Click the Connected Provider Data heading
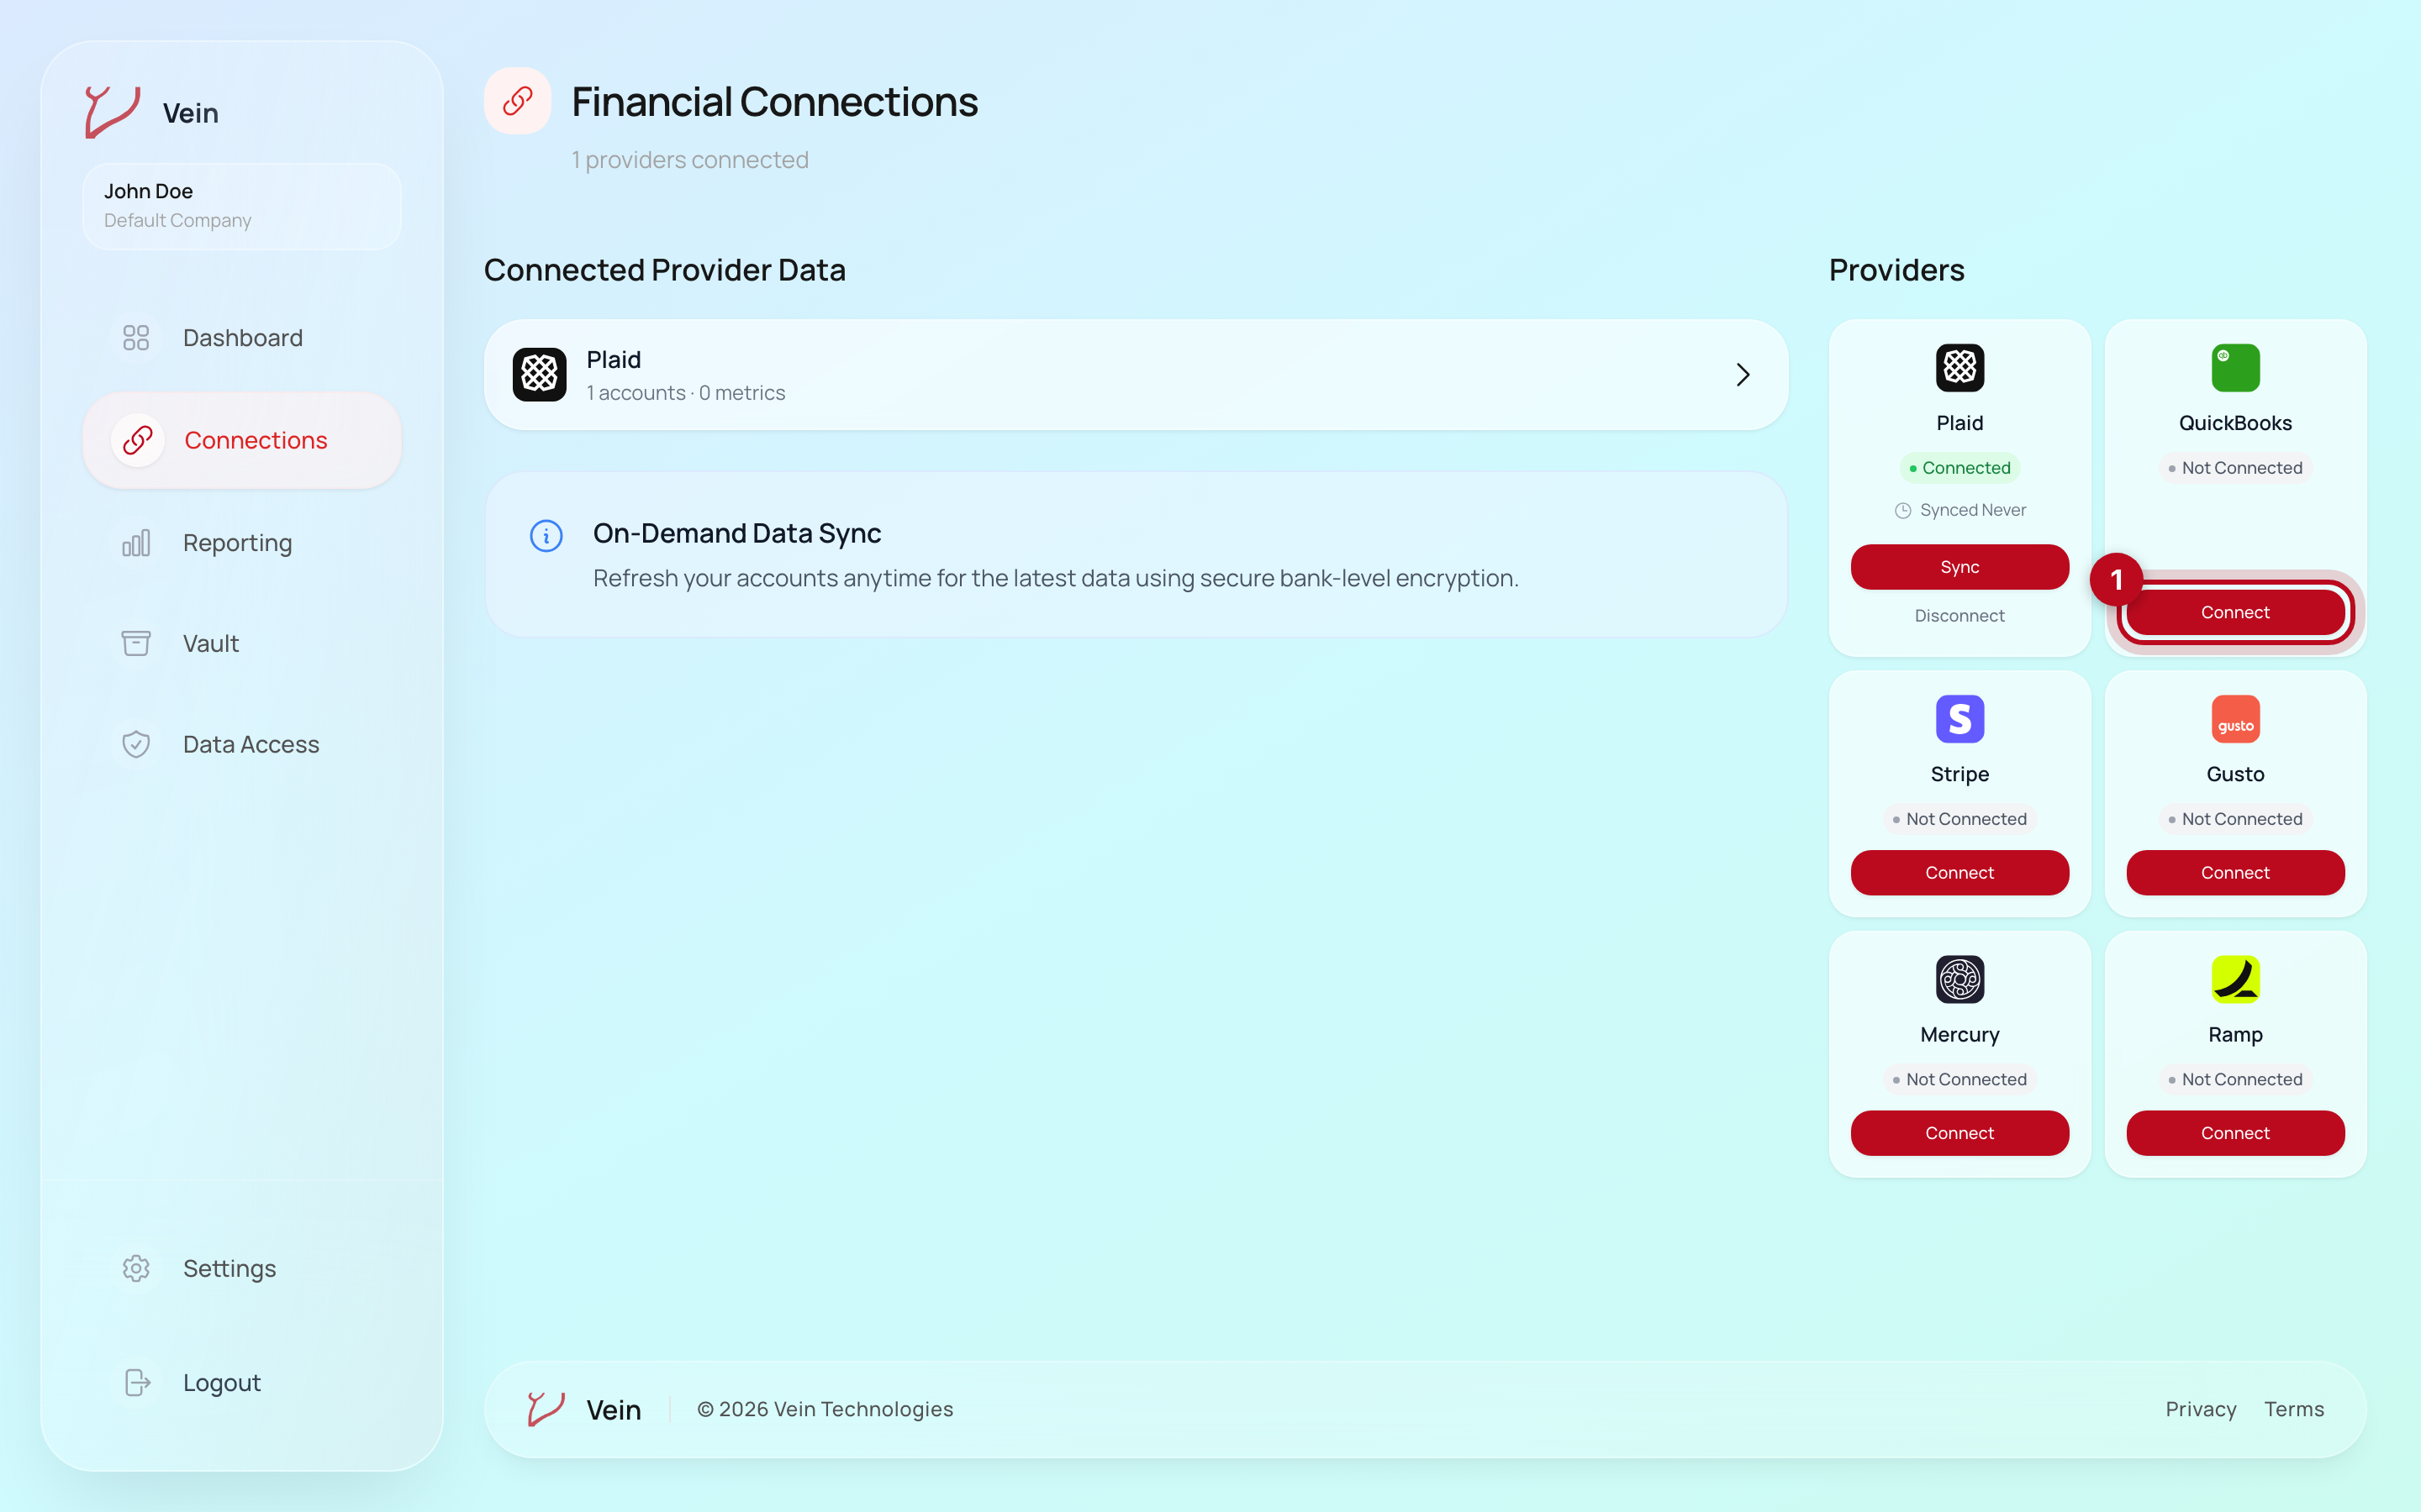Viewport: 2421px width, 1512px height. (x=664, y=270)
